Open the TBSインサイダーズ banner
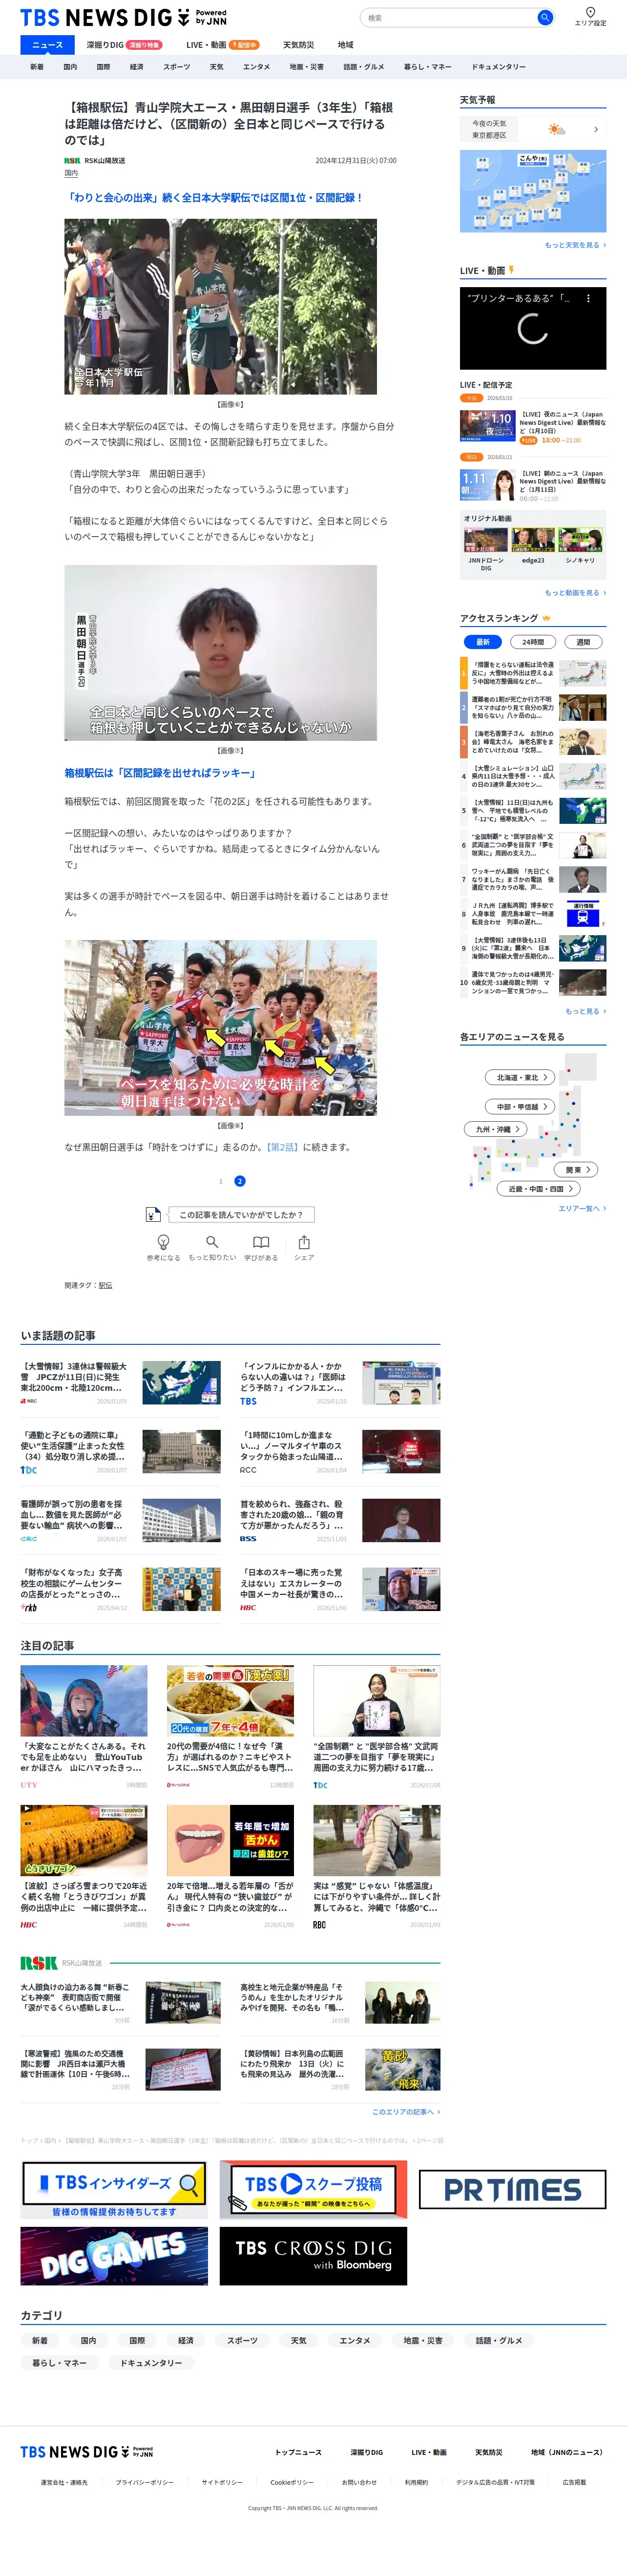Screen dimensions: 627x2576 114,2189
